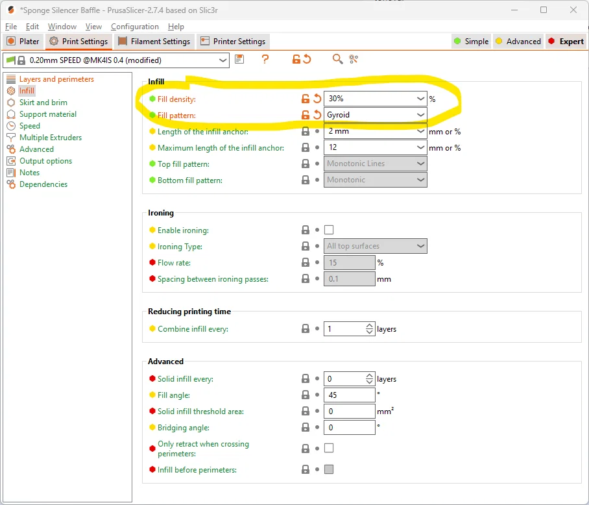This screenshot has width=589, height=505.
Task: Click lock icon beside Only retract when crossing perimeters
Action: pos(306,449)
